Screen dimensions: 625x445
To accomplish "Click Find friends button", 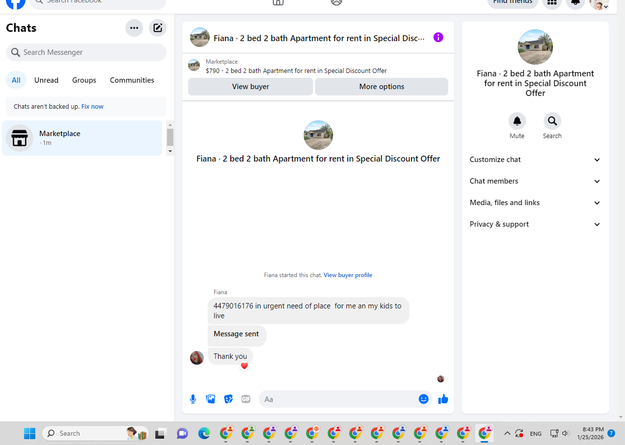I will tap(513, 2).
